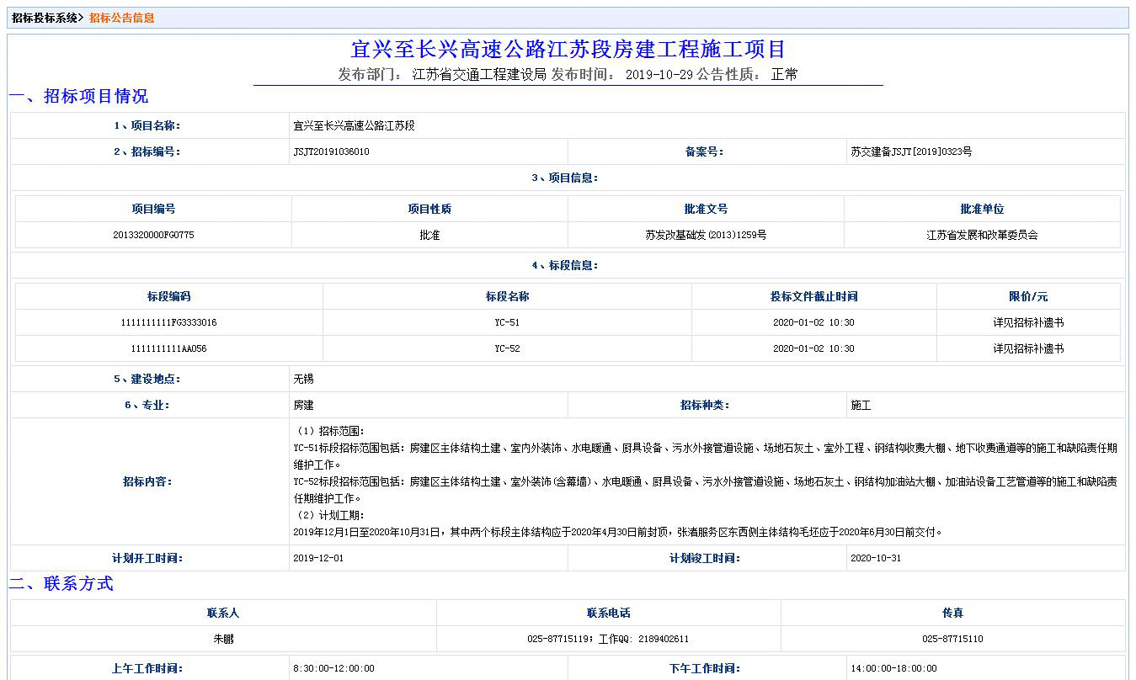Click the 投标文件截止时间 column header
This screenshot has width=1136, height=680.
(x=813, y=296)
